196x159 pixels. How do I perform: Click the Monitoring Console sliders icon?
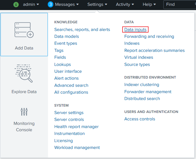[x=24, y=112]
